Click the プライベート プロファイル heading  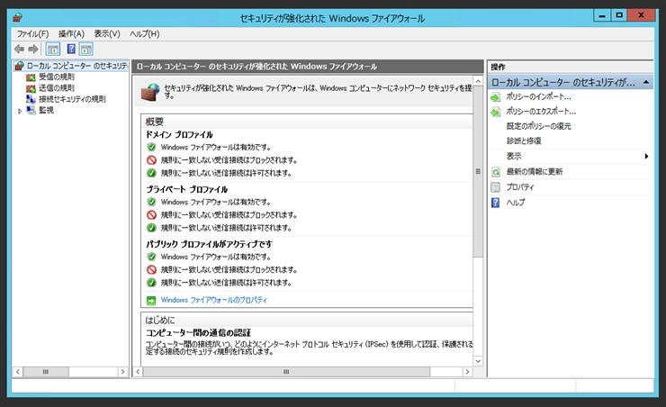[x=187, y=189]
